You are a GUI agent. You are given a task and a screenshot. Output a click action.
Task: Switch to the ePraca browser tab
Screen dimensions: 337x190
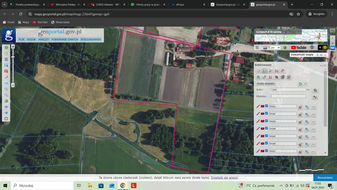coord(188,4)
